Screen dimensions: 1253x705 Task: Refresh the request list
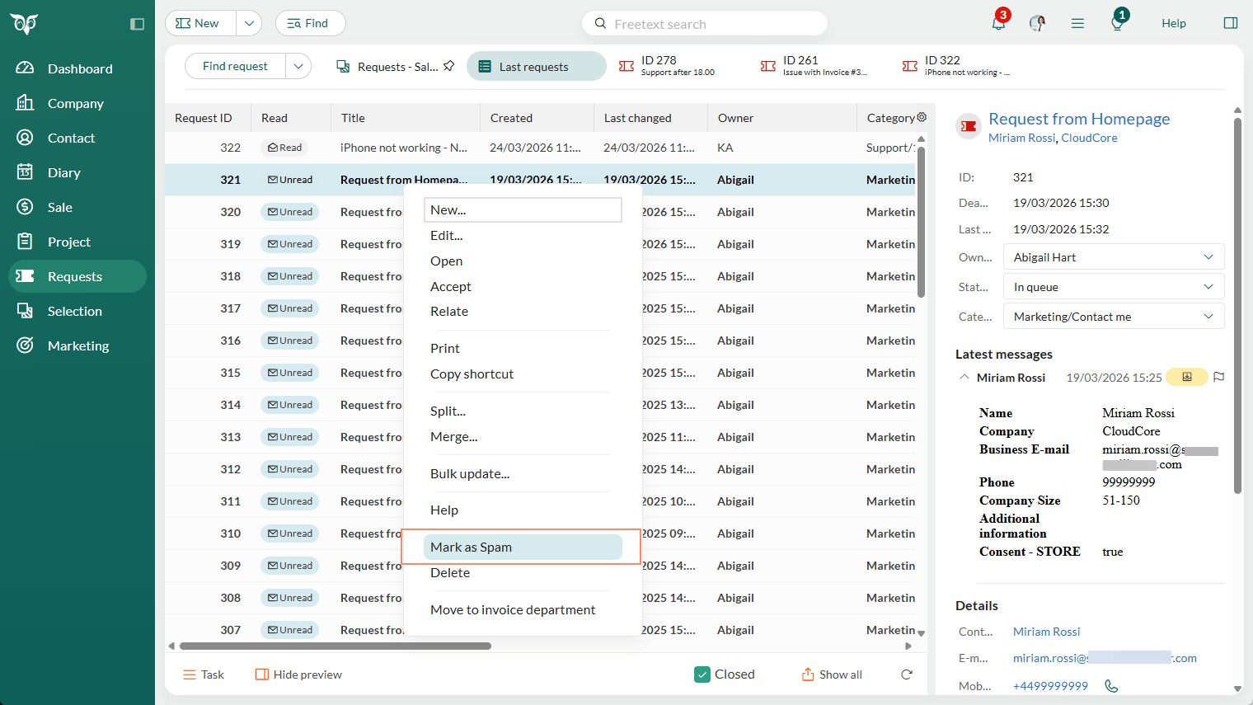(x=907, y=674)
